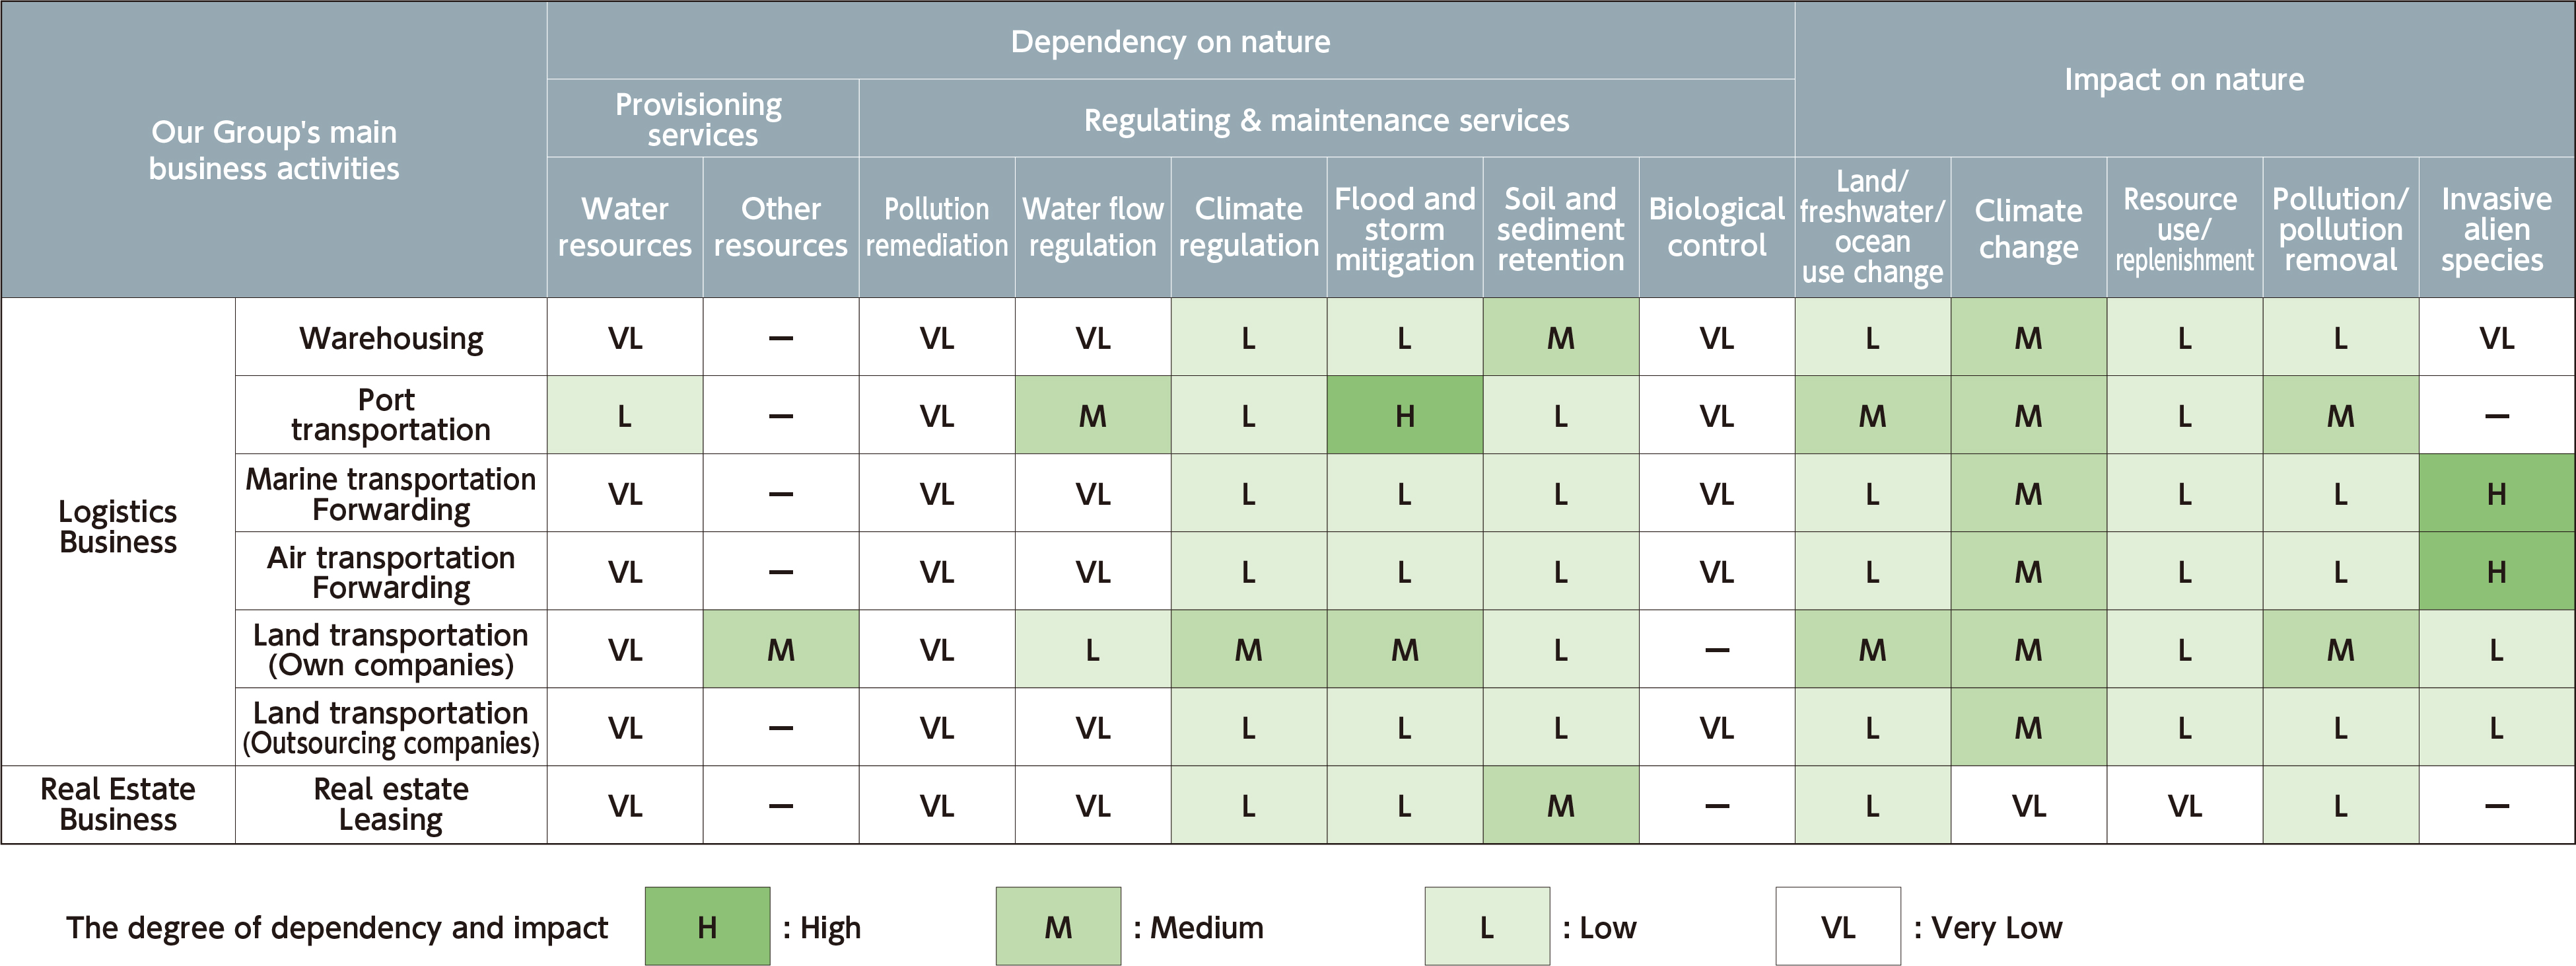This screenshot has height=966, width=2576.
Task: Select the "Real Estate Business" category cell
Action: coord(118,804)
